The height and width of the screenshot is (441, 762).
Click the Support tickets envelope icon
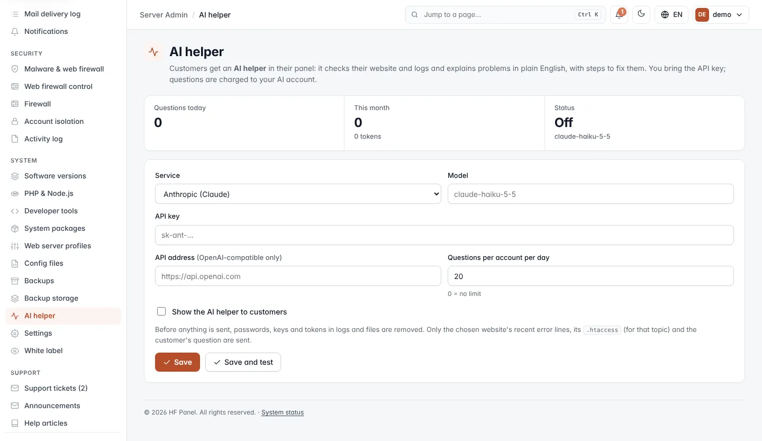tap(15, 388)
